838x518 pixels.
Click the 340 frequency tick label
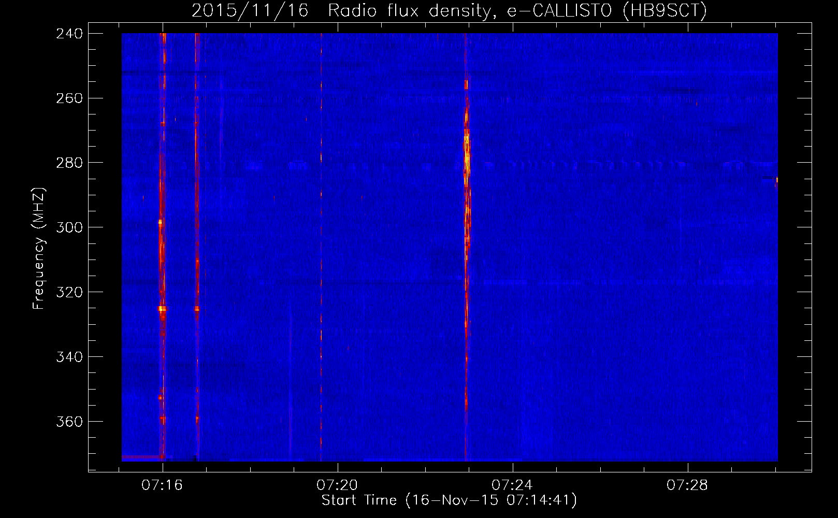tap(69, 357)
